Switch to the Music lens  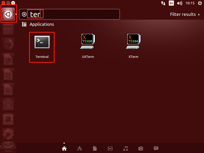point(125,148)
